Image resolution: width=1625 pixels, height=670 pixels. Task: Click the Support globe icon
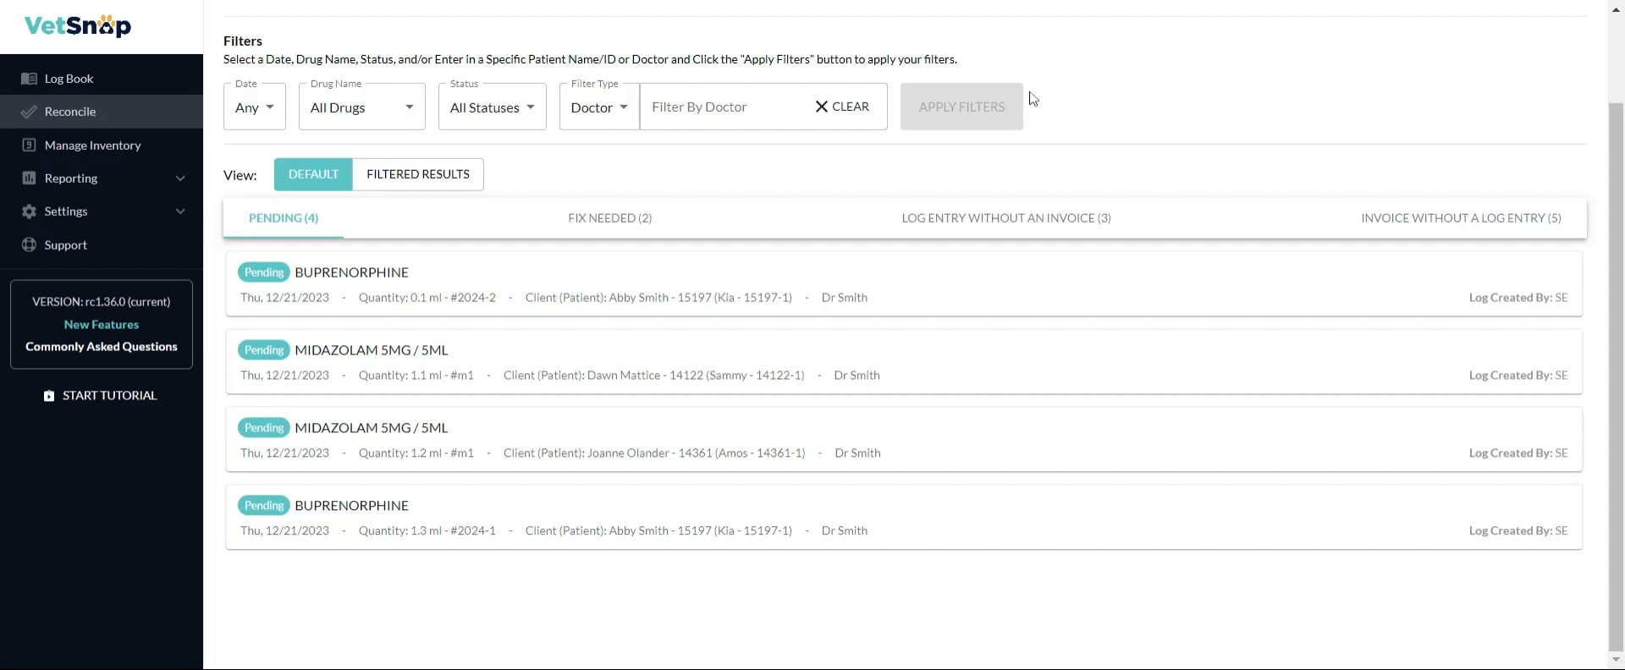29,245
